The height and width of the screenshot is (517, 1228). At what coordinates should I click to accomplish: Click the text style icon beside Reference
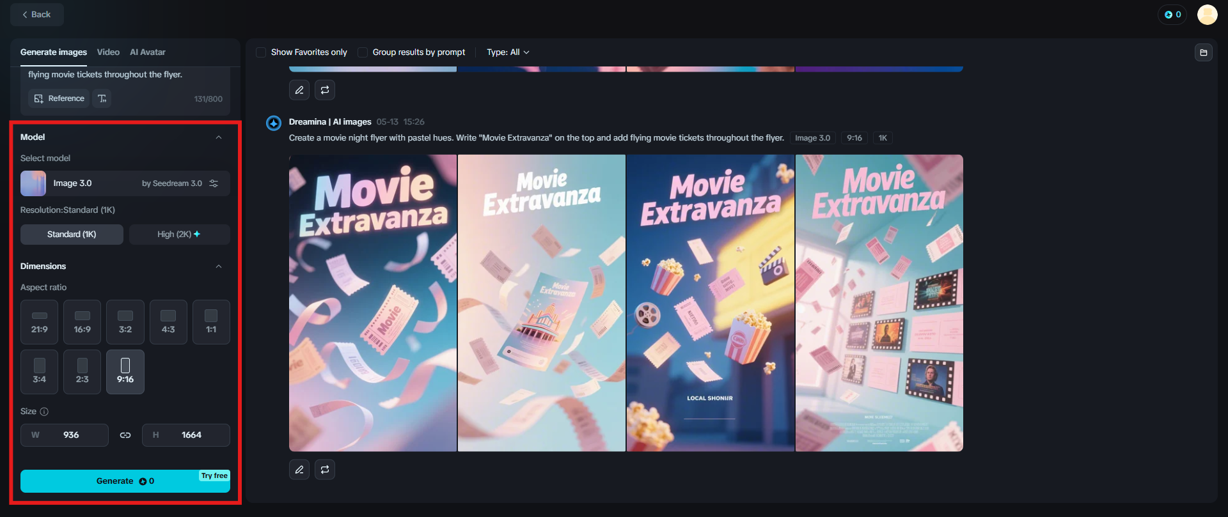tap(102, 98)
